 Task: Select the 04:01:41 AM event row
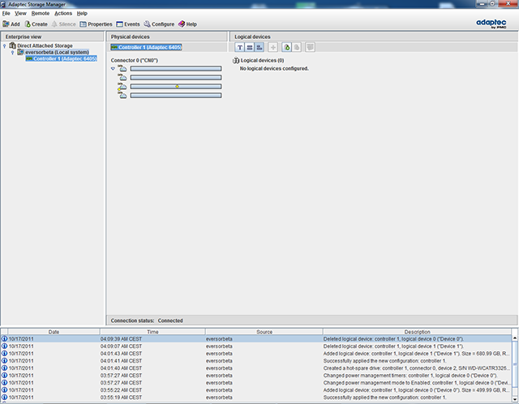[256, 361]
